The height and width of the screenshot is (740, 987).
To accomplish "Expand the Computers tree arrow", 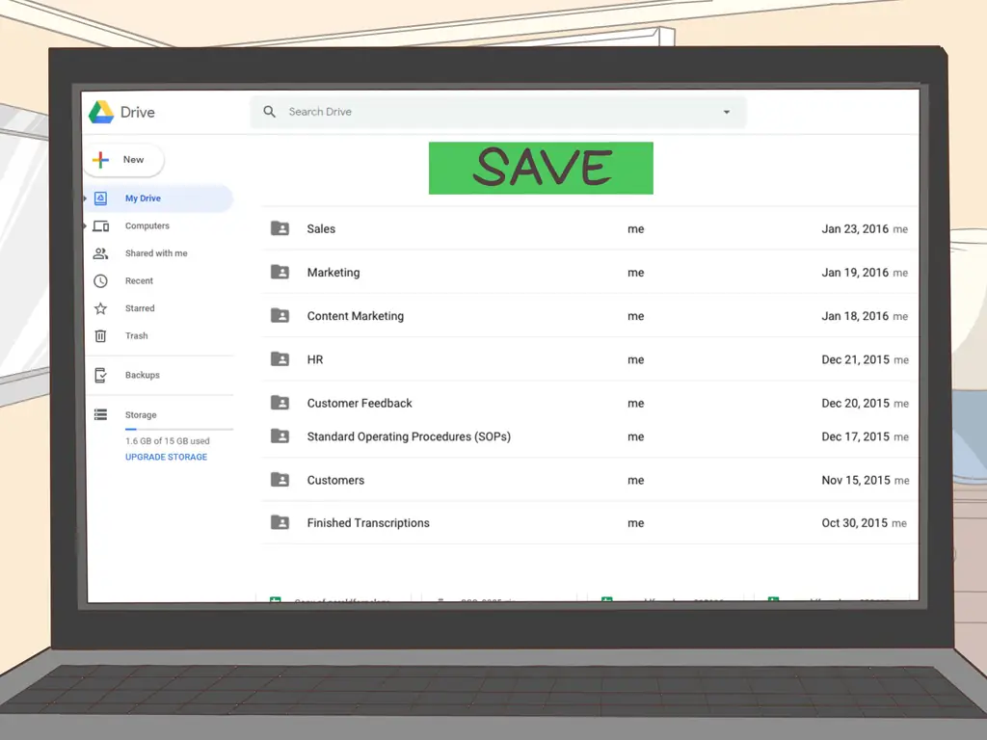I will pos(86,226).
